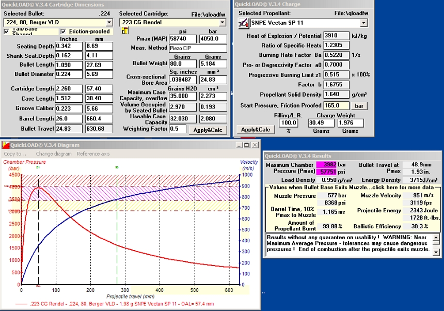
Task: Click the Weighting Factor field
Action: tap(178, 129)
